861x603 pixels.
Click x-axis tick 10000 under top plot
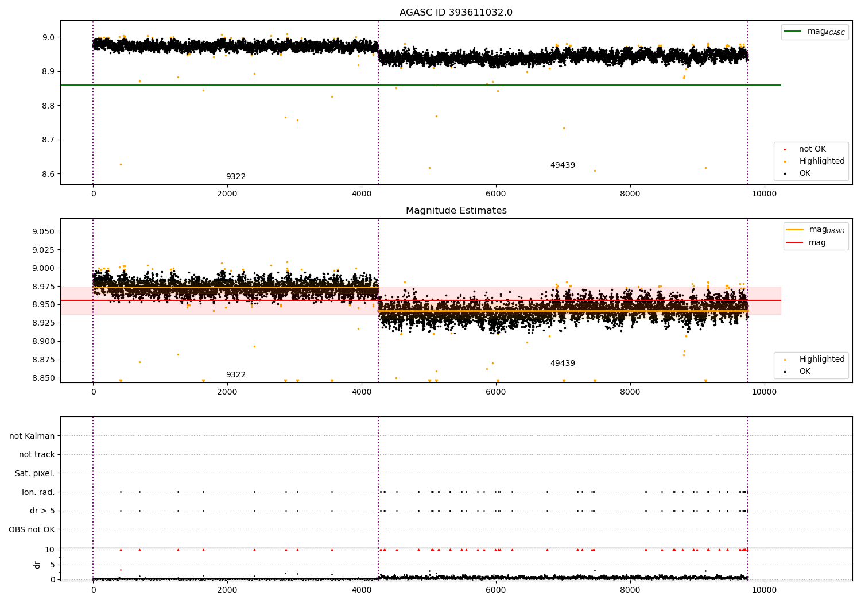(x=764, y=194)
